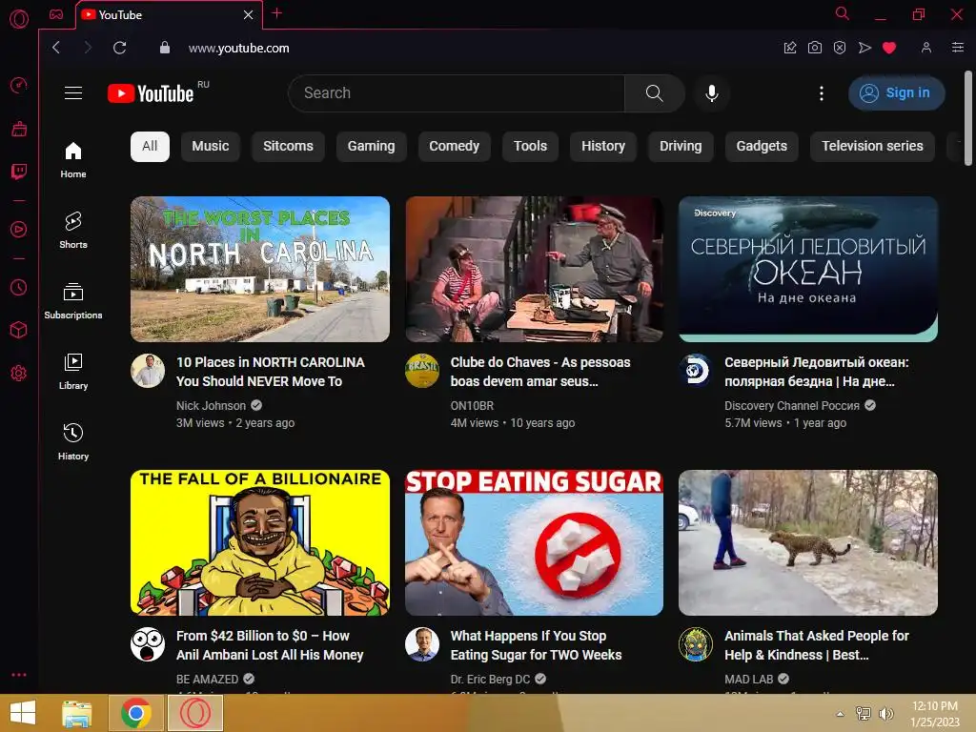Open Windows Start button
This screenshot has height=732, width=976.
click(x=23, y=713)
